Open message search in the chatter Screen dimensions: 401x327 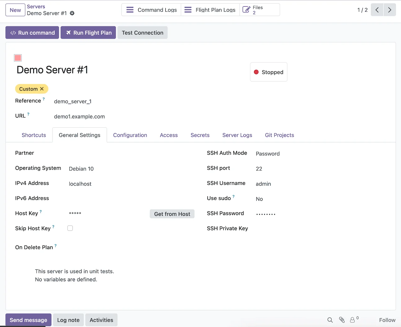pos(330,320)
